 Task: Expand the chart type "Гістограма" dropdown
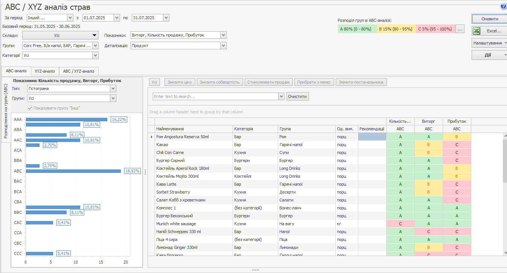pyautogui.click(x=113, y=88)
